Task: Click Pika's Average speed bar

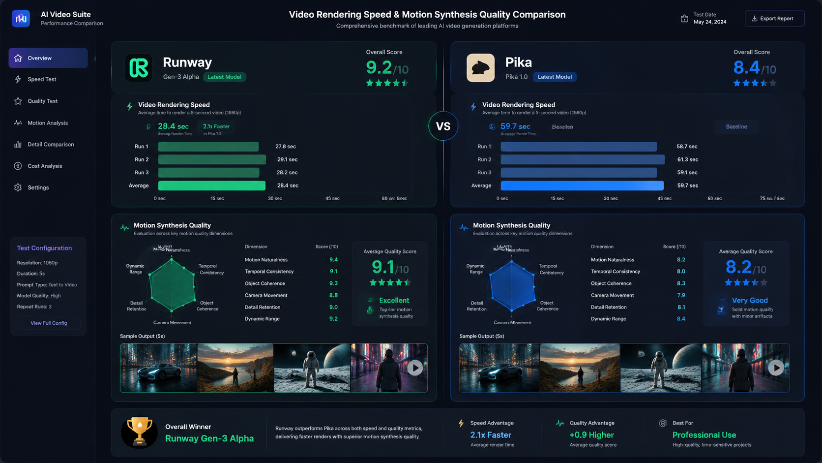Action: [x=582, y=185]
